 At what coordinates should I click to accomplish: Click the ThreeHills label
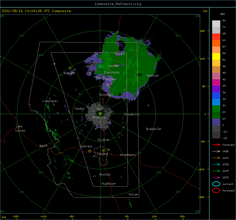132,114
